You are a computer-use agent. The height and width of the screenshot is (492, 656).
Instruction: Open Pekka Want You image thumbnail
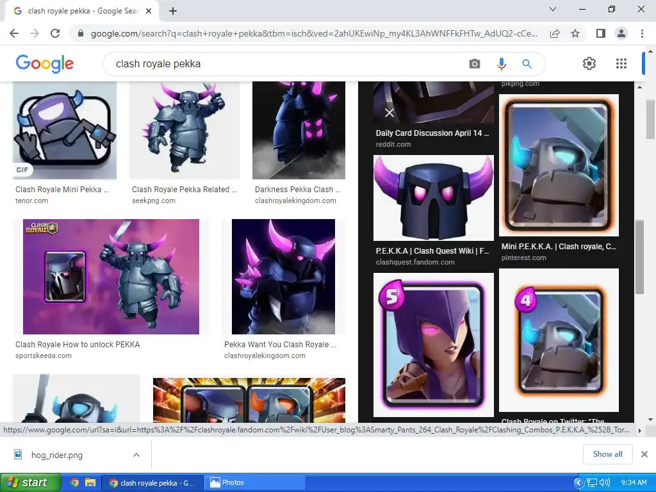tap(283, 277)
